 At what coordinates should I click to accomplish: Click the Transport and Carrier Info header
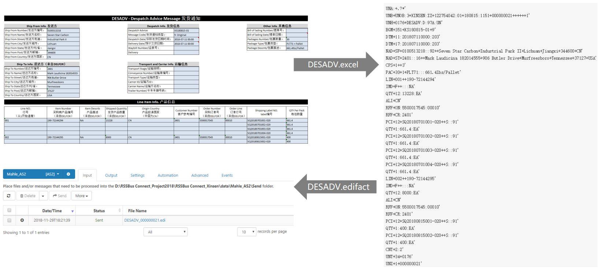pos(163,64)
